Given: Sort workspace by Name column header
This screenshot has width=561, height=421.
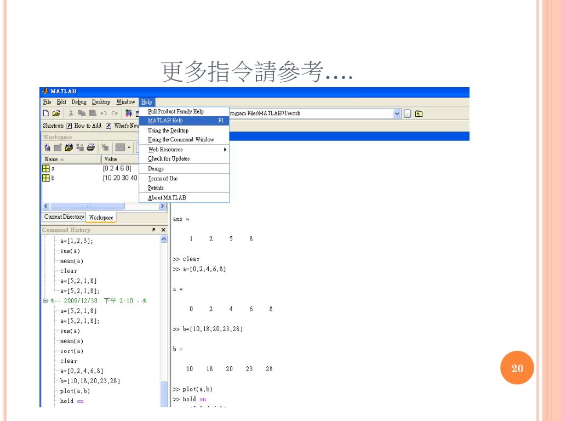Looking at the screenshot, I should 72,159.
